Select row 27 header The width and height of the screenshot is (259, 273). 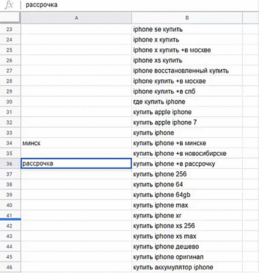coord(10,71)
